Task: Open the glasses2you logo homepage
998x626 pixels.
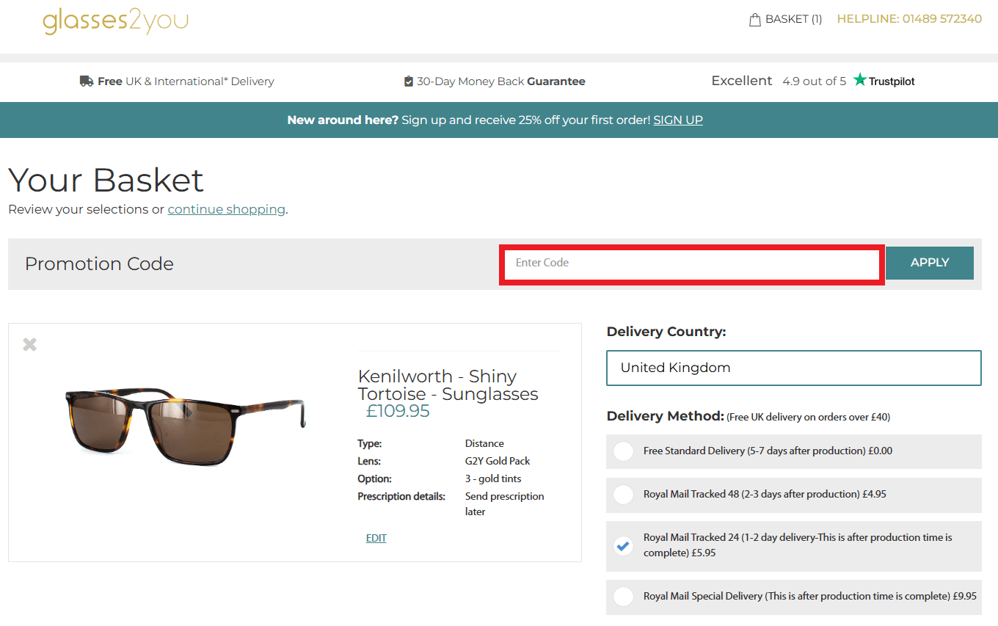Action: [x=115, y=21]
